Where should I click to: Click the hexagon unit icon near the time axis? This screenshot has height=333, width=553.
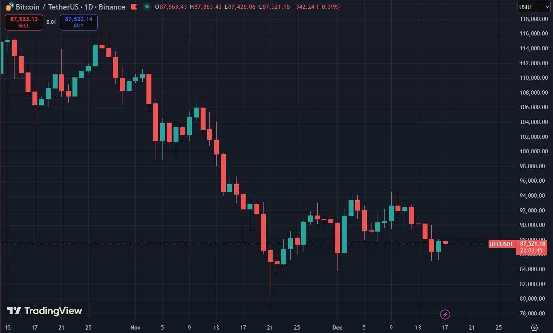tap(534, 327)
